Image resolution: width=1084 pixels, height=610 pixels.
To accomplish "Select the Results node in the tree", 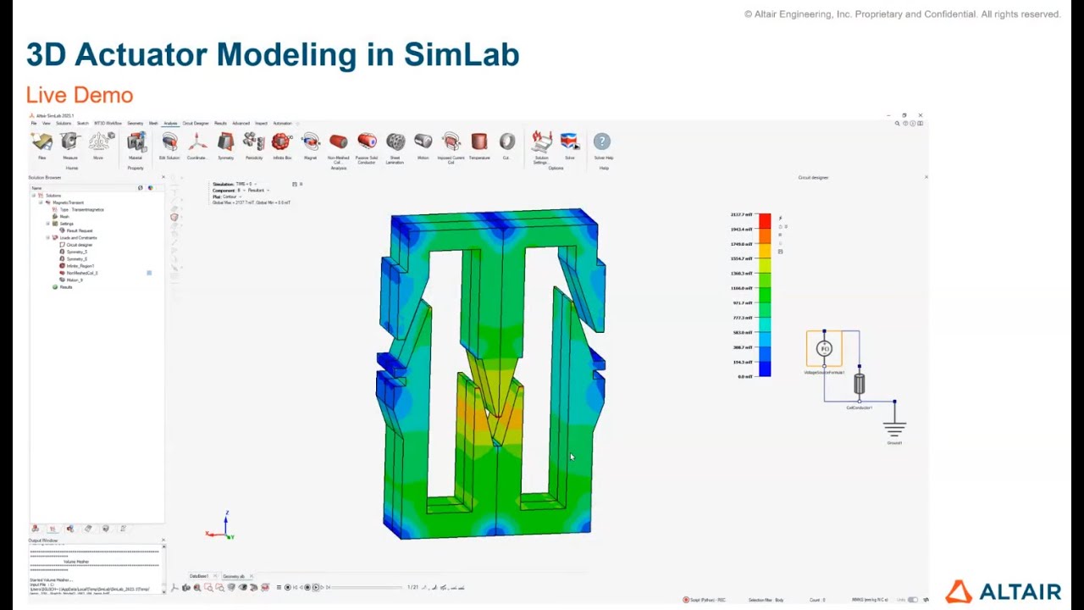I will (x=65, y=287).
